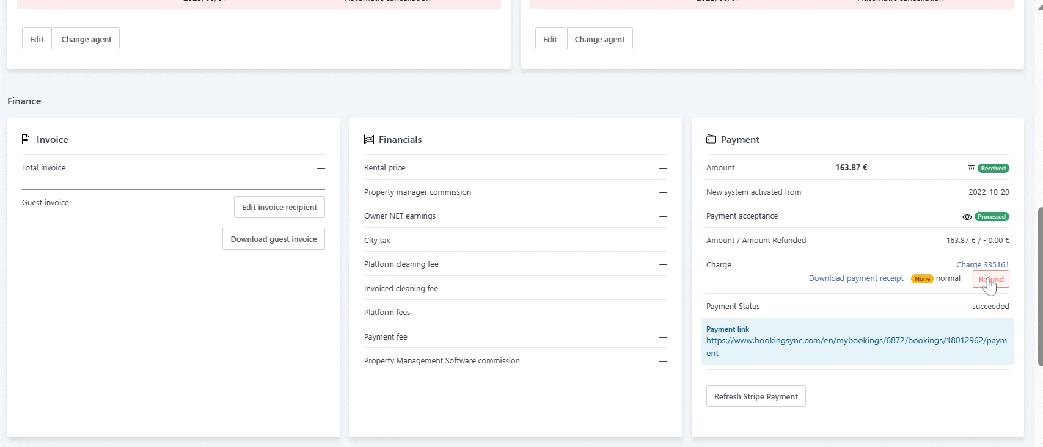Download the payment receipt
Image resolution: width=1043 pixels, height=447 pixels.
[855, 278]
